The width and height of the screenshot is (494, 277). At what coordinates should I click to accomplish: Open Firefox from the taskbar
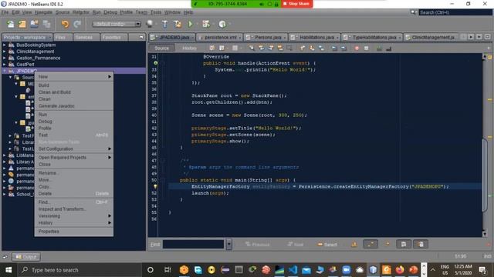click(x=400, y=270)
